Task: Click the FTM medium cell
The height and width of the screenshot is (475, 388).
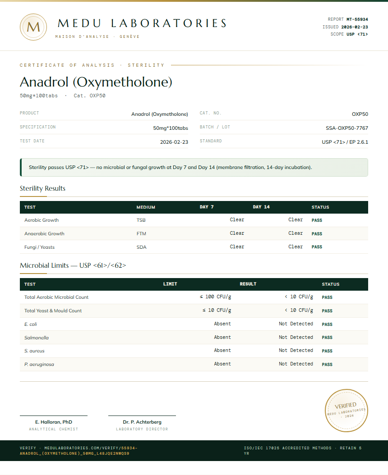Action: 141,233
